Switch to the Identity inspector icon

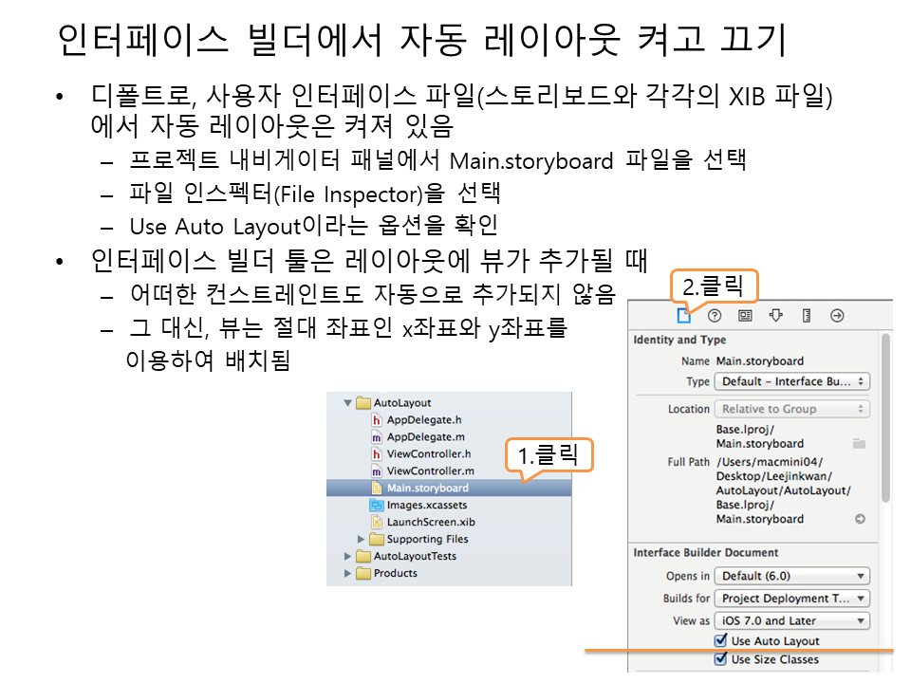click(x=745, y=316)
